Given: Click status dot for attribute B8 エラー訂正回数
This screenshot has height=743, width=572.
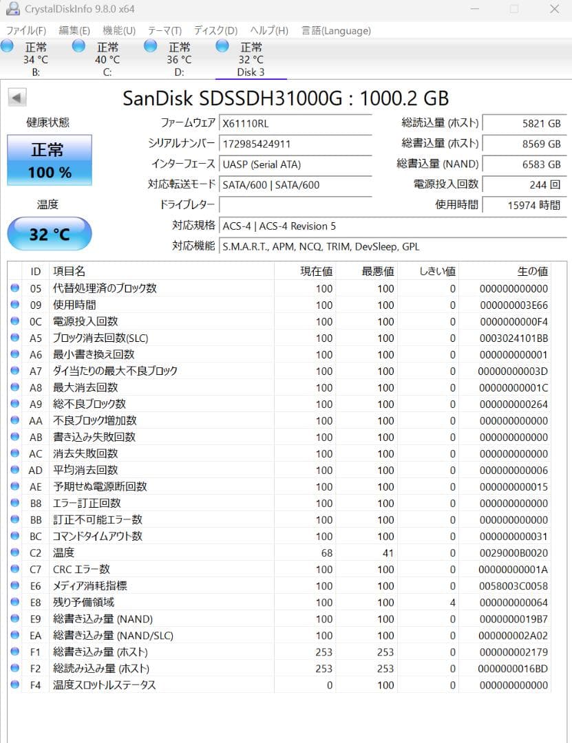Looking at the screenshot, I should [14, 503].
